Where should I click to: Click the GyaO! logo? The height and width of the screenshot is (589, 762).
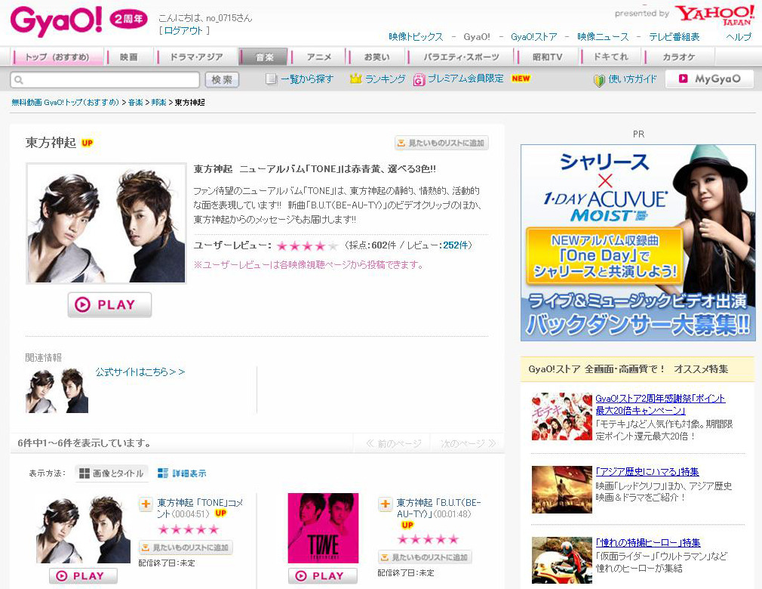(x=57, y=21)
